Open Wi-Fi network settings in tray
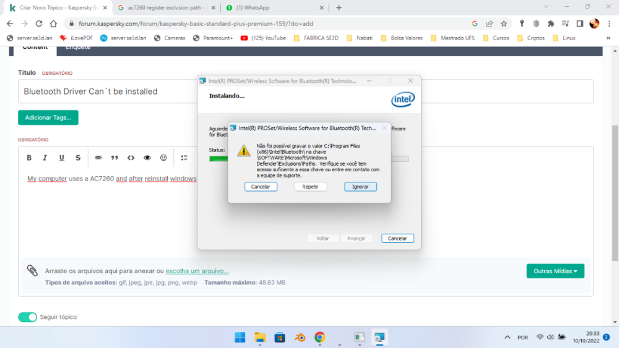This screenshot has height=348, width=619. (x=540, y=337)
